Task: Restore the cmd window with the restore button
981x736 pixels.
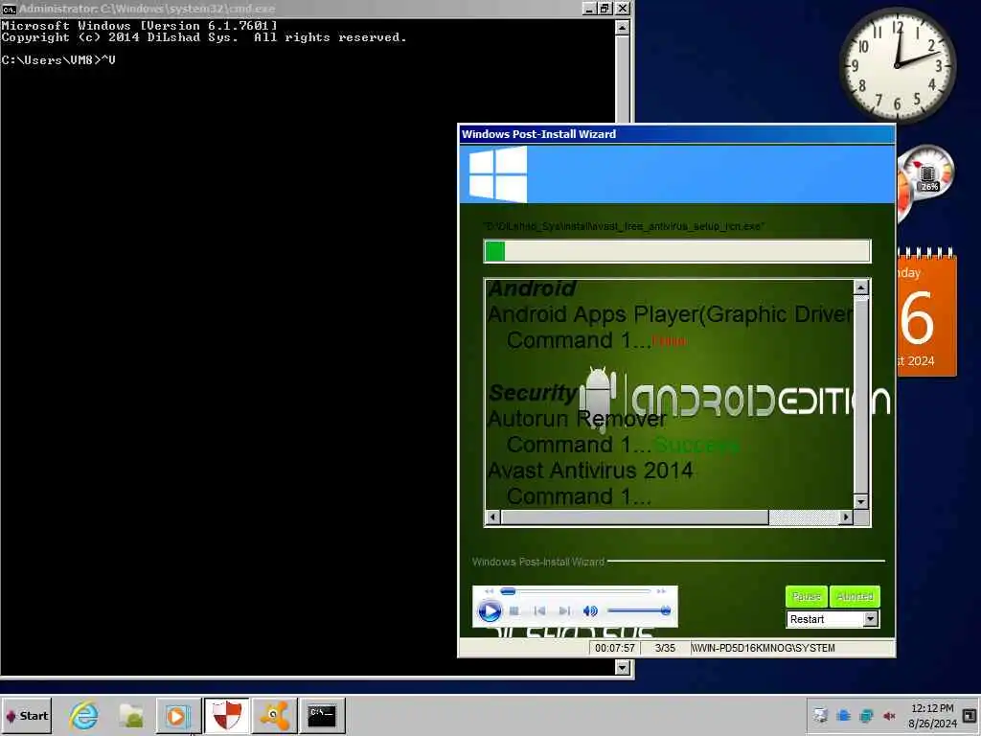Action: tap(605, 8)
